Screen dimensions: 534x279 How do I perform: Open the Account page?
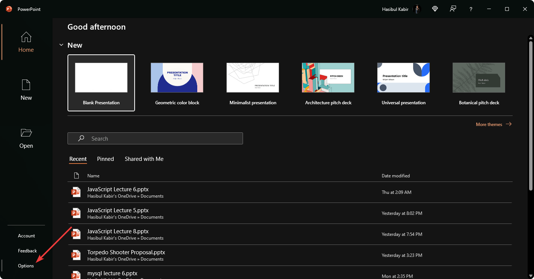point(26,236)
